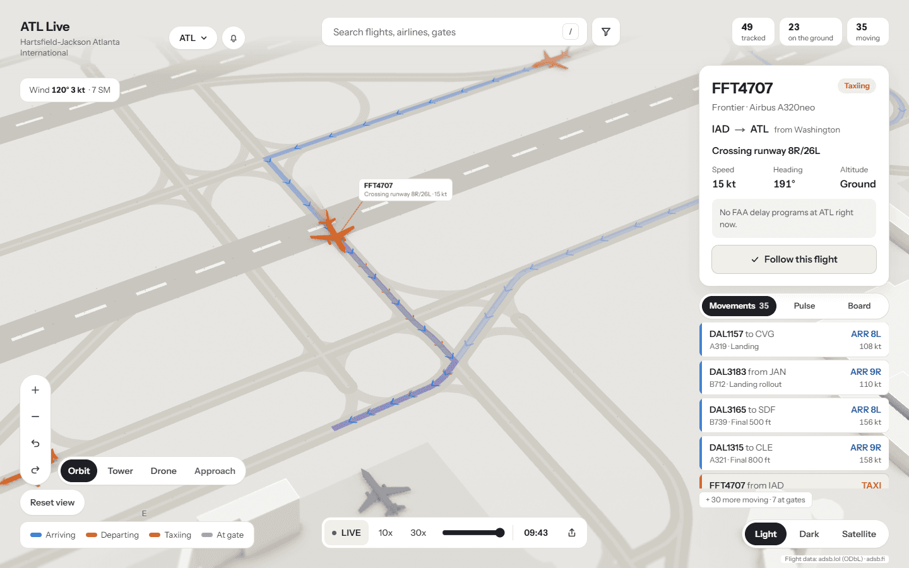
Task: Zoom in with the plus icon
Action: (x=35, y=390)
